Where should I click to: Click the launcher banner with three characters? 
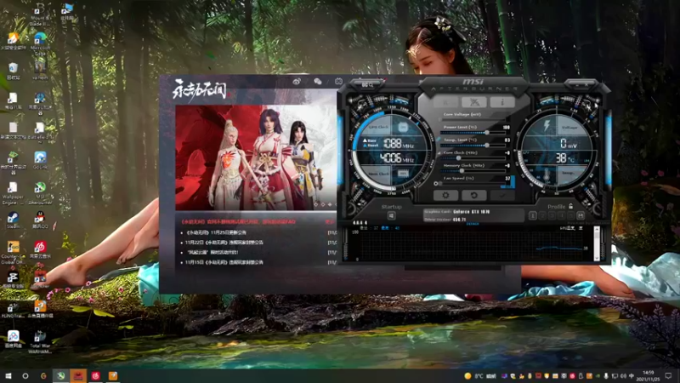click(256, 157)
